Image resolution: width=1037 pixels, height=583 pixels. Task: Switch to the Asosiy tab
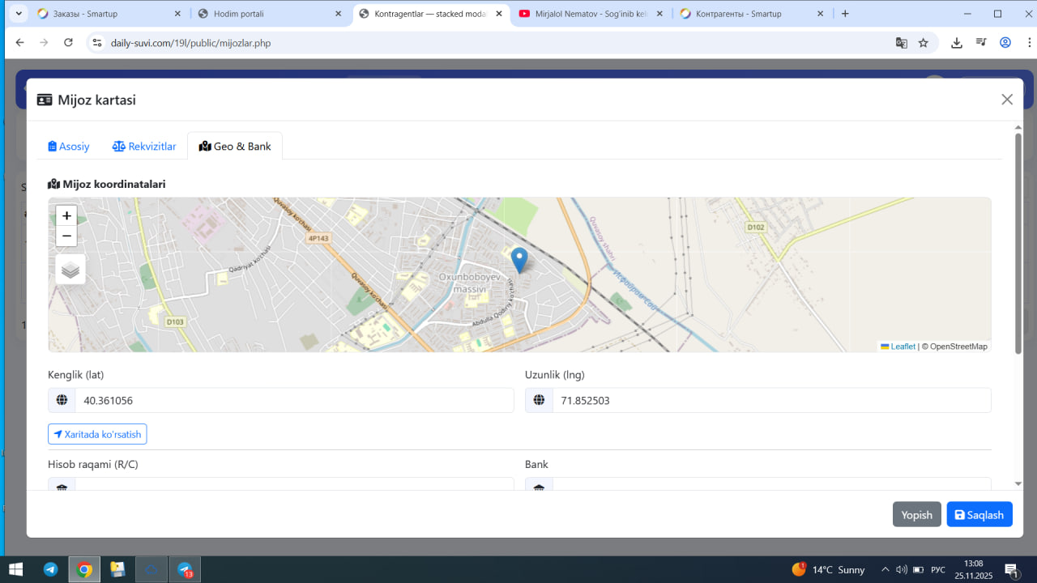tap(69, 147)
